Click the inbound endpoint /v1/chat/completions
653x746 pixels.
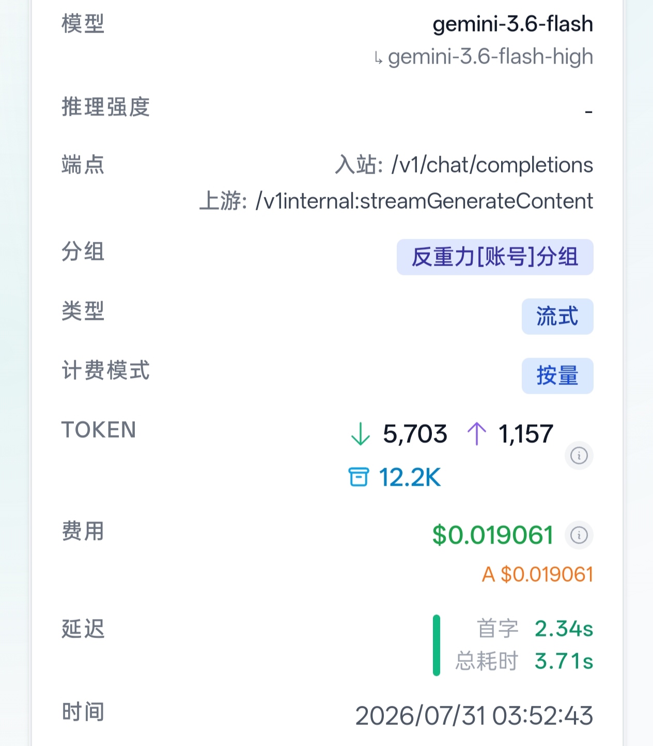pos(492,165)
